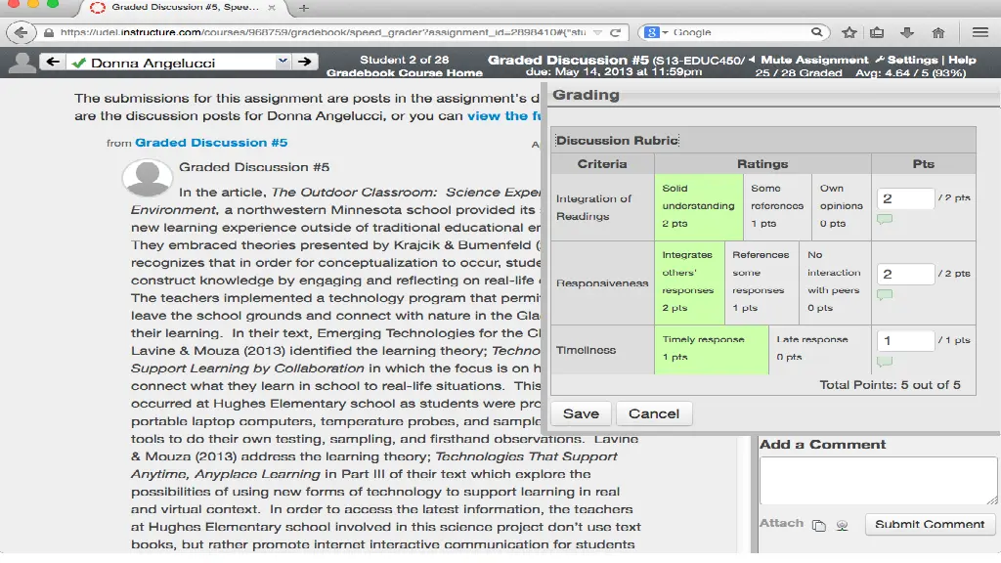Advance to the next student arrow

pos(306,63)
